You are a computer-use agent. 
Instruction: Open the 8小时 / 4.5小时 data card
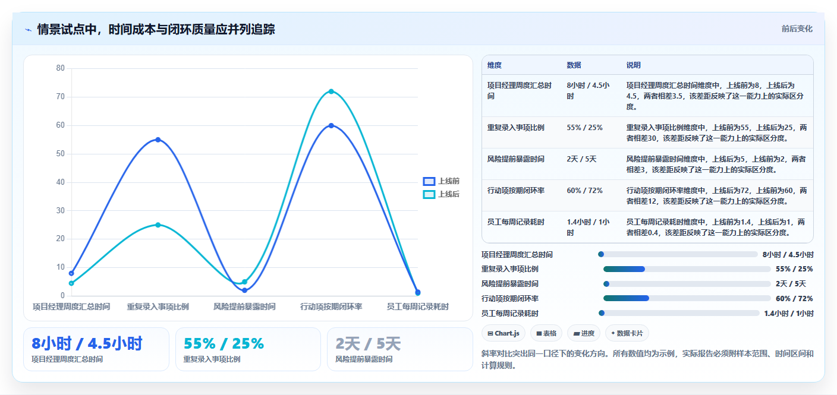tap(96, 349)
